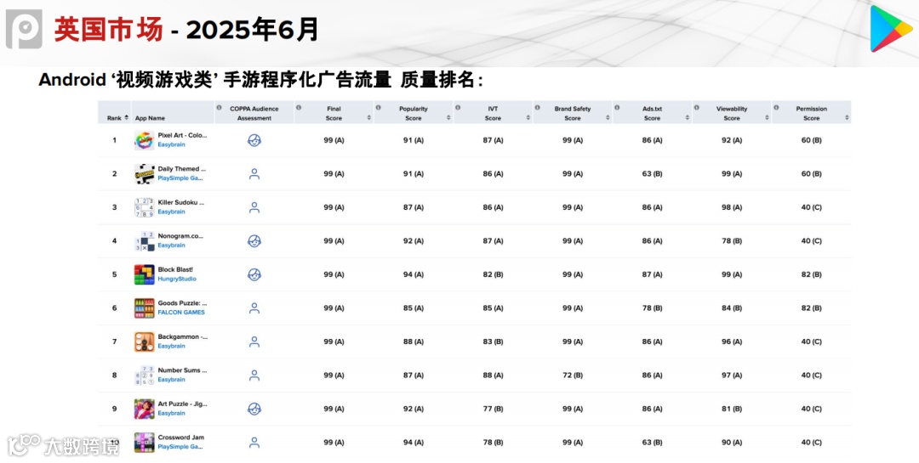Viewport: 919px width, 463px height.
Task: Click the info icon beside Viewability Score
Action: pos(697,108)
